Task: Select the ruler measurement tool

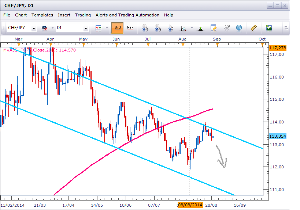Action: (x=254, y=28)
